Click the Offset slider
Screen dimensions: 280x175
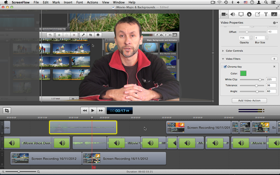point(252,32)
